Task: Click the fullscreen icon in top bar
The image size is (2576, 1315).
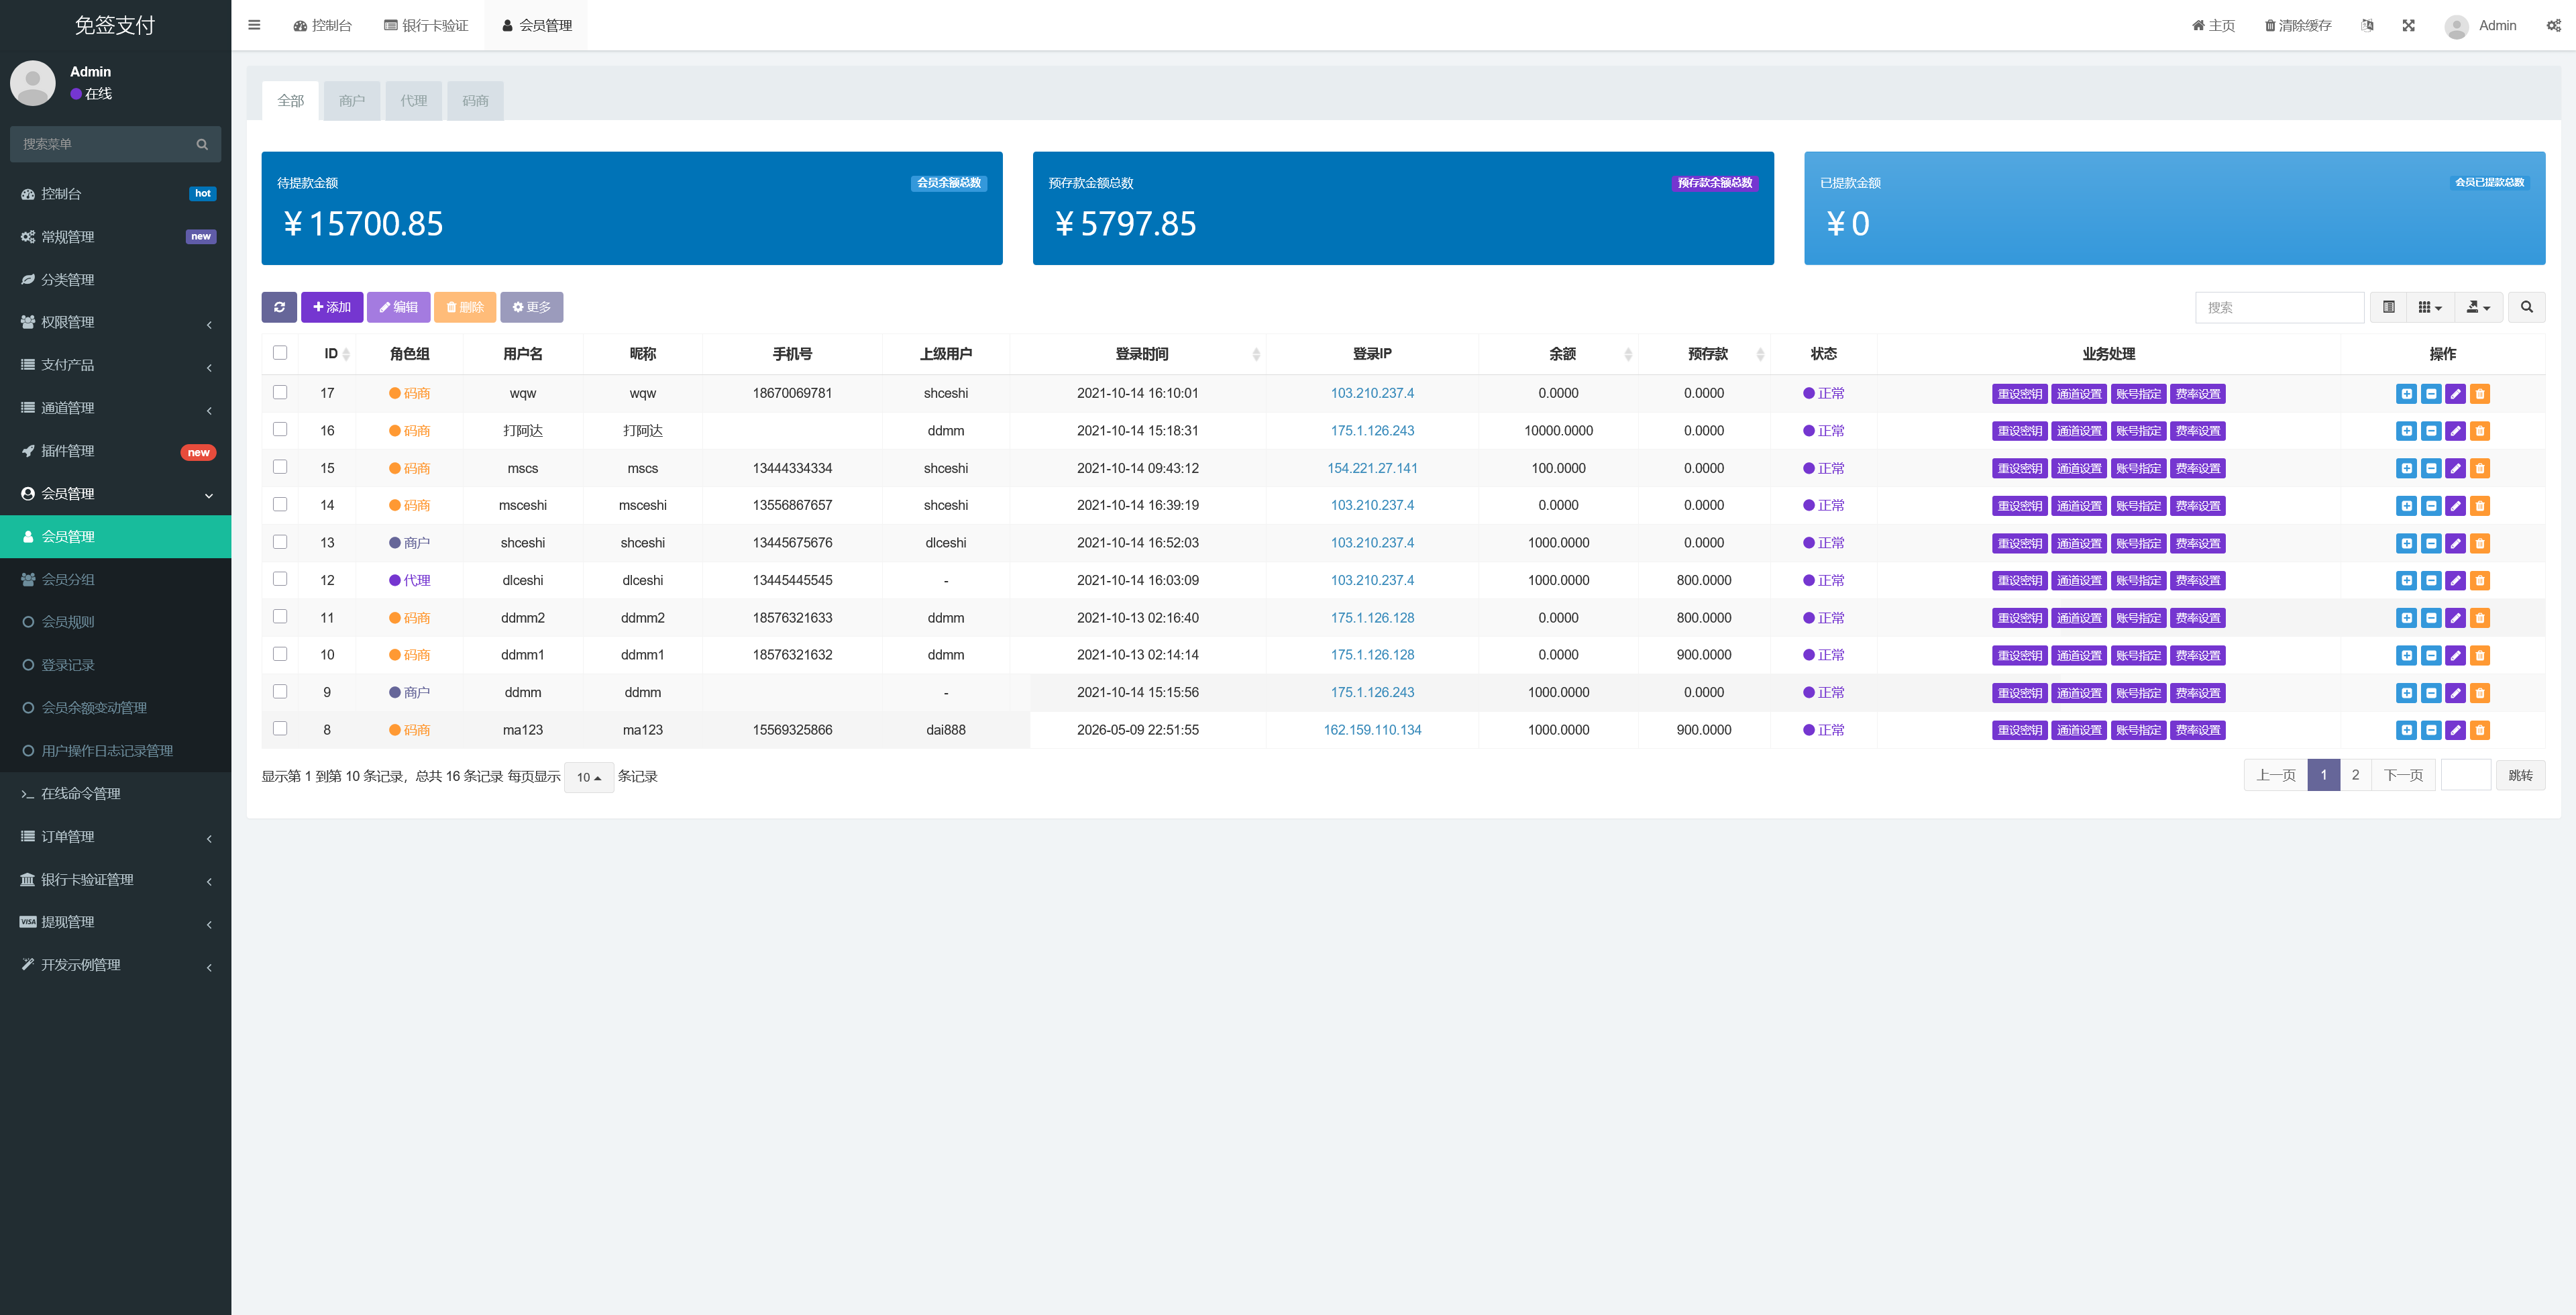Action: (x=2408, y=25)
